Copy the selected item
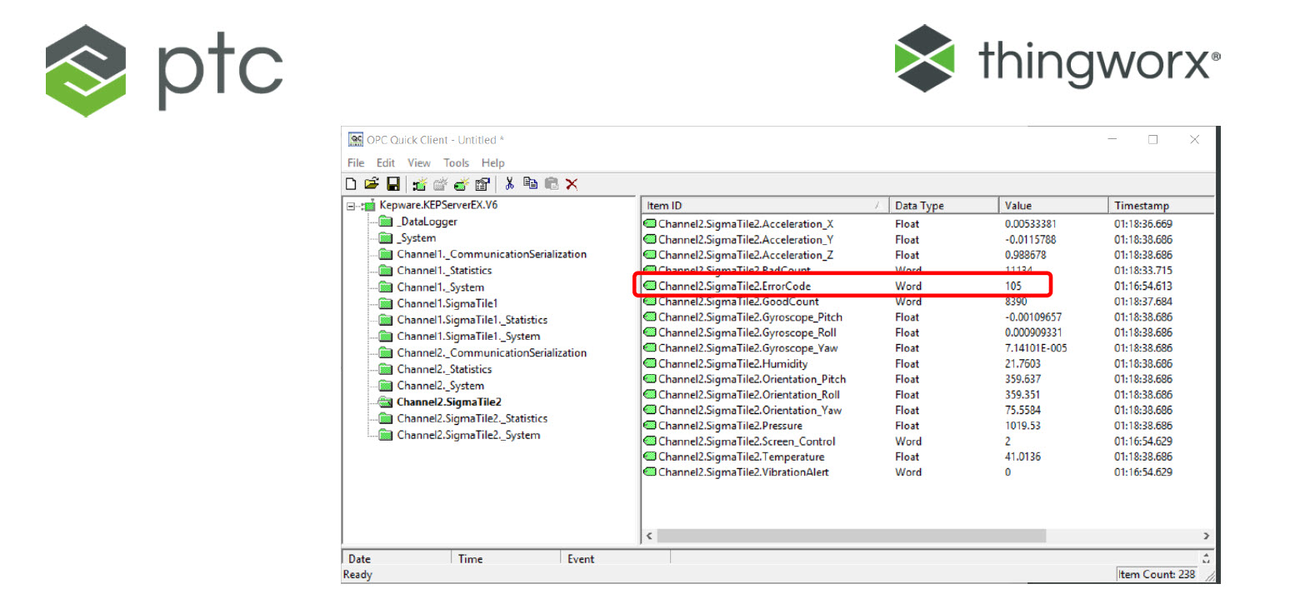 pos(530,183)
